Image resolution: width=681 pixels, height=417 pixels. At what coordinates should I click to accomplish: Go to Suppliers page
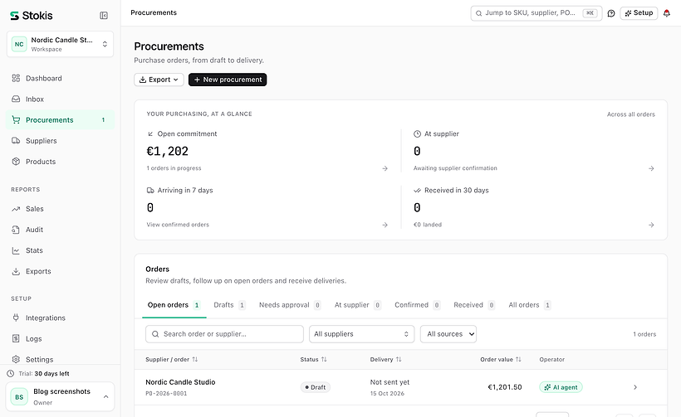point(60,141)
